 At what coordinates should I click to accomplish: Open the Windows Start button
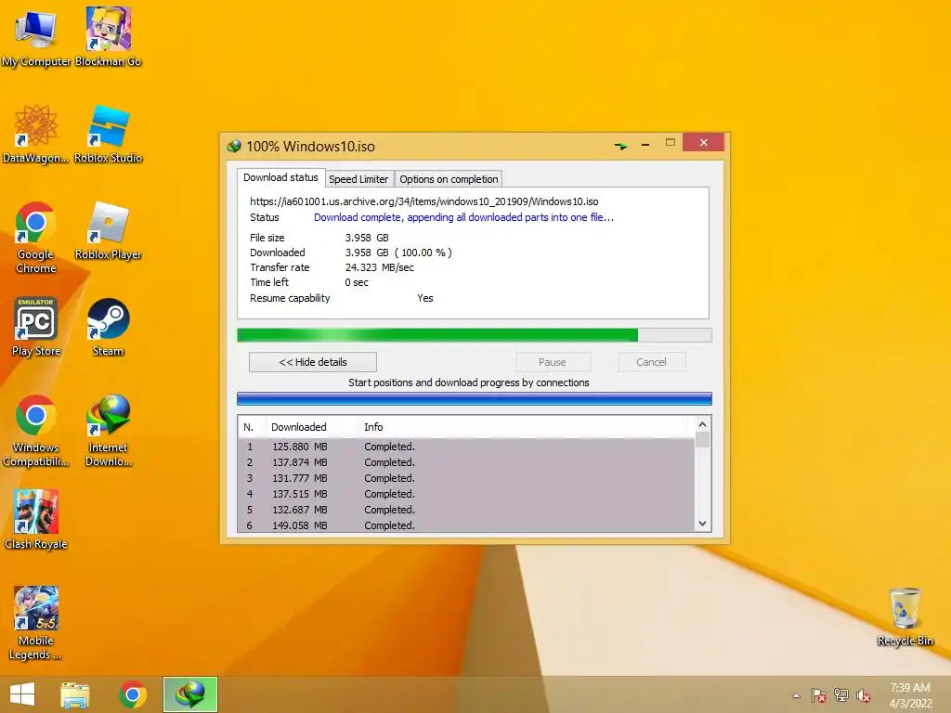(x=22, y=694)
